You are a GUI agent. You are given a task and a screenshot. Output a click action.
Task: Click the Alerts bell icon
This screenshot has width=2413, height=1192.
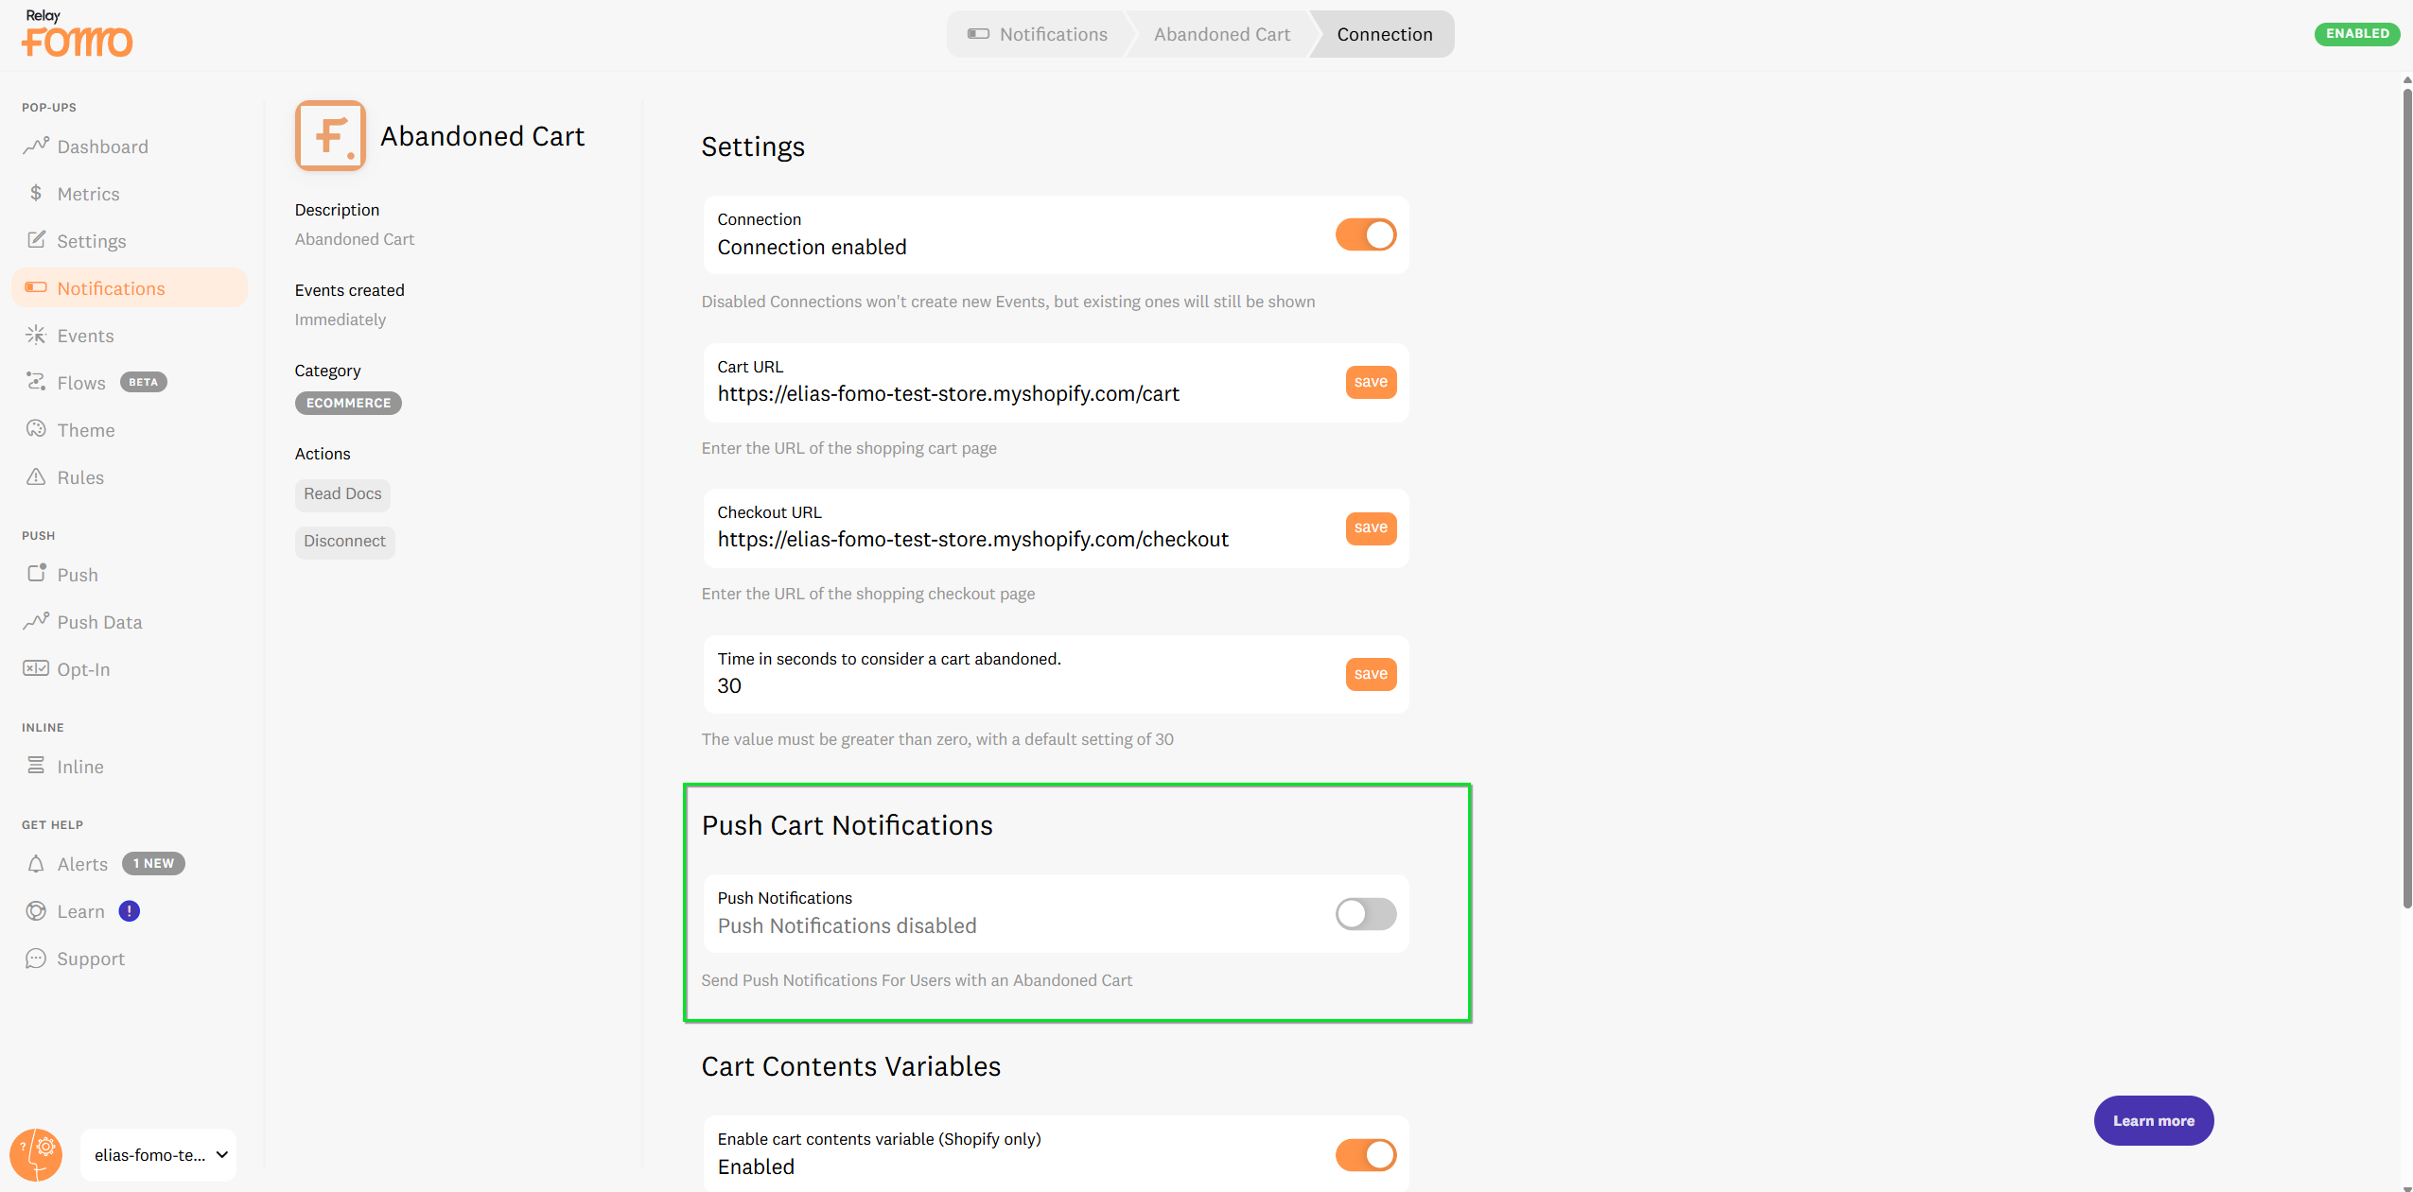pyautogui.click(x=36, y=864)
